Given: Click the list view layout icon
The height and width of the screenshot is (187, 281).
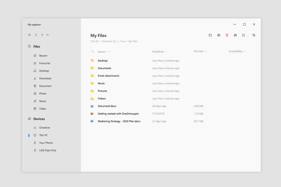Looking at the screenshot, I should [243, 35].
